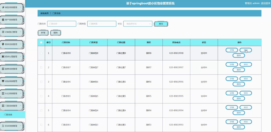Expand 访客登记管理 menu chevron
Image resolution: width=271 pixels, height=132 pixels.
[x=20, y=32]
